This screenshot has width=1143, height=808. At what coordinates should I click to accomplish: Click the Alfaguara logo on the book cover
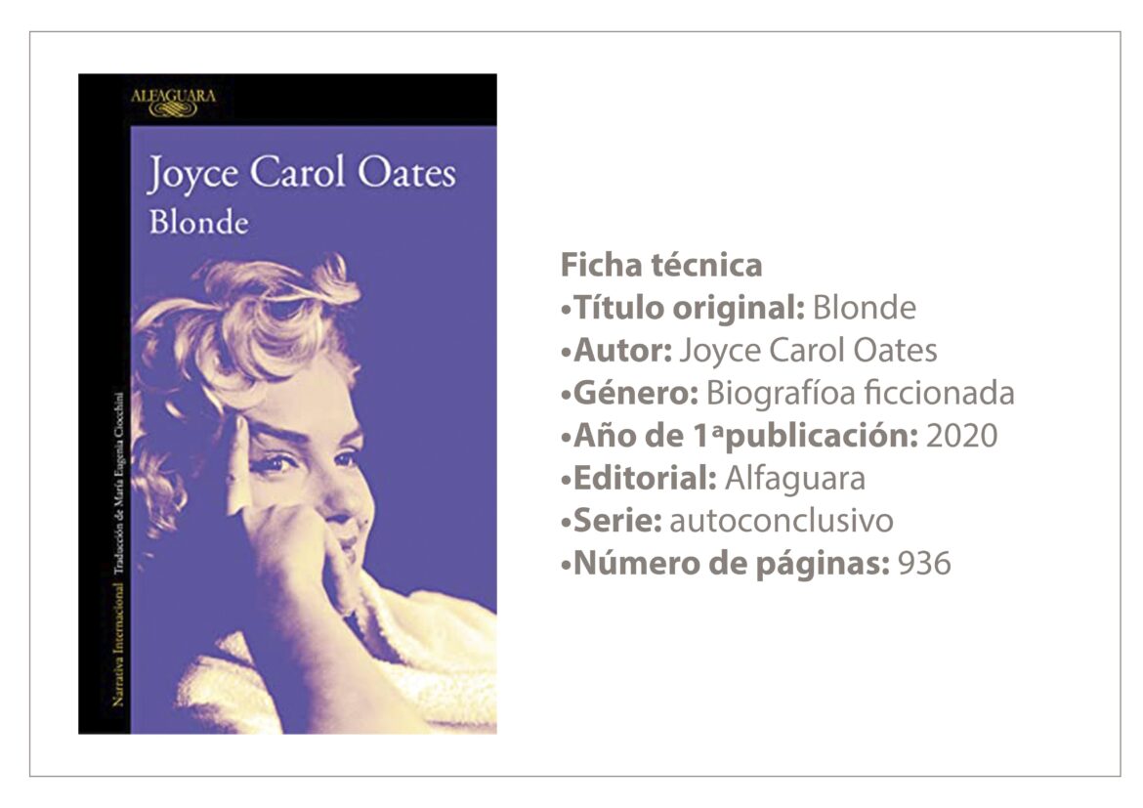[174, 103]
